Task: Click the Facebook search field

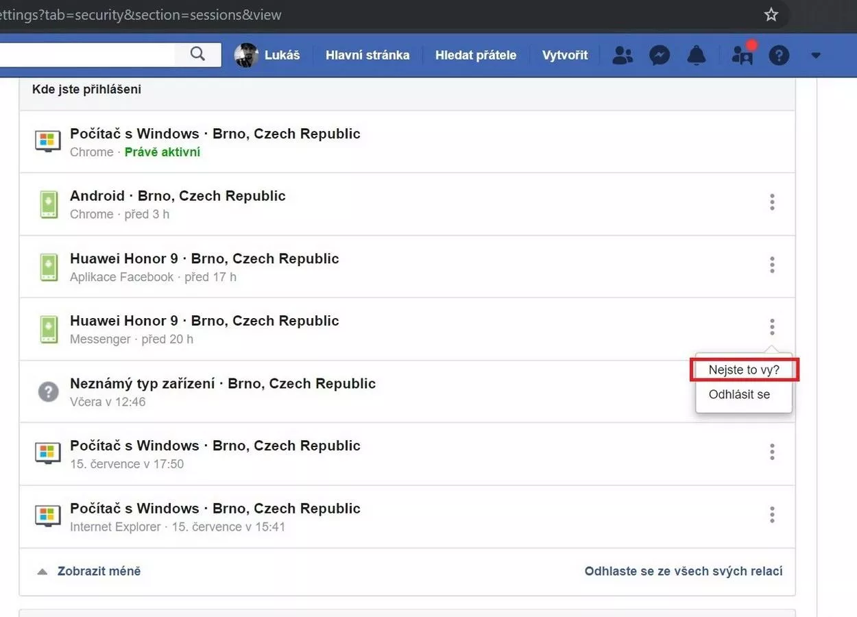Action: 87,54
